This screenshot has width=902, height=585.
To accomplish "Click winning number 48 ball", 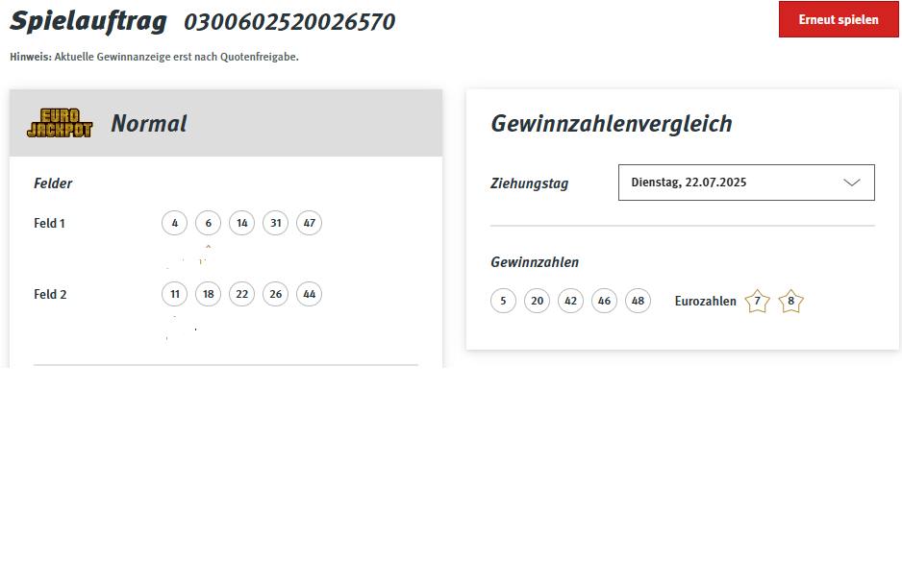I will tap(638, 302).
